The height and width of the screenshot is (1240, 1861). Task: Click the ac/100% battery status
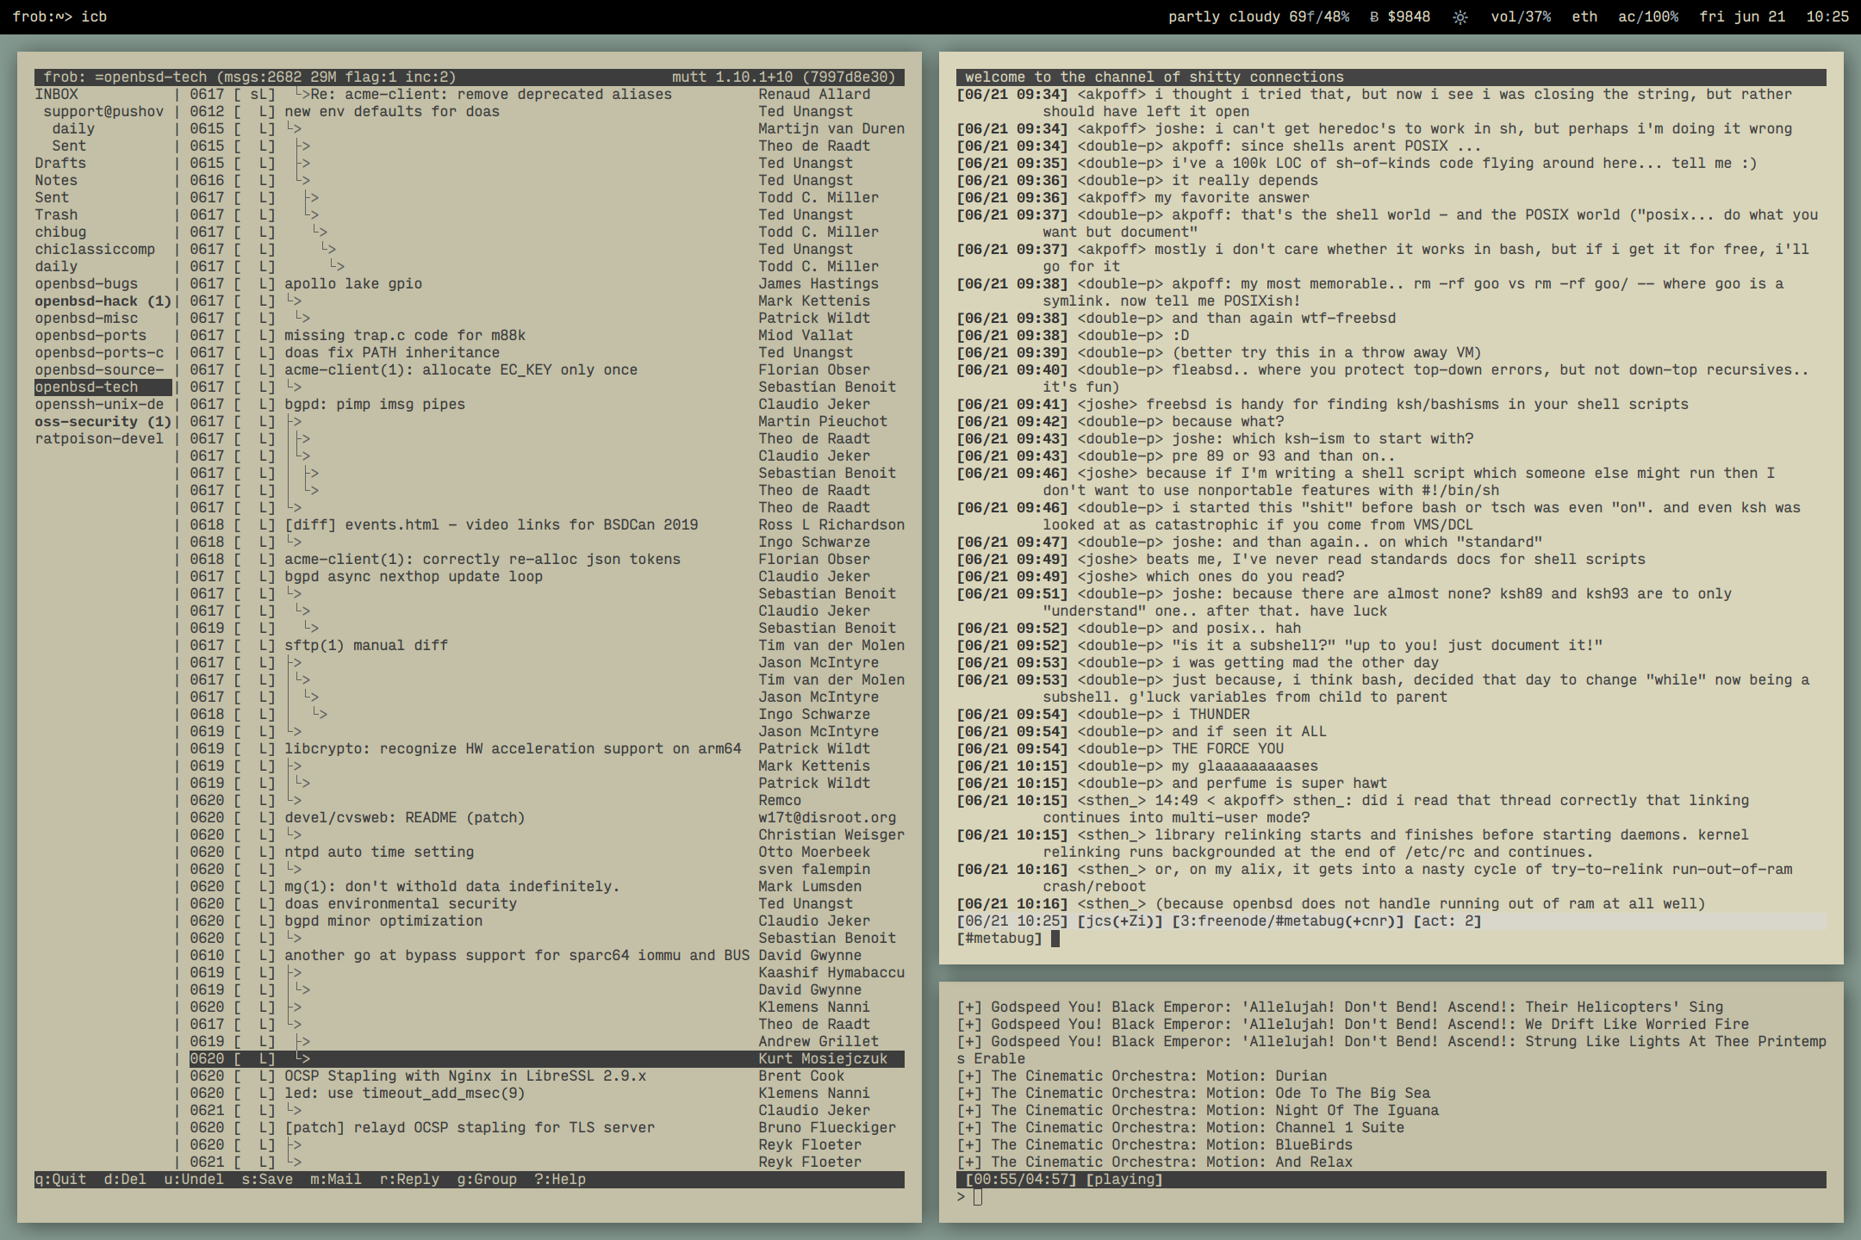pos(1647,17)
